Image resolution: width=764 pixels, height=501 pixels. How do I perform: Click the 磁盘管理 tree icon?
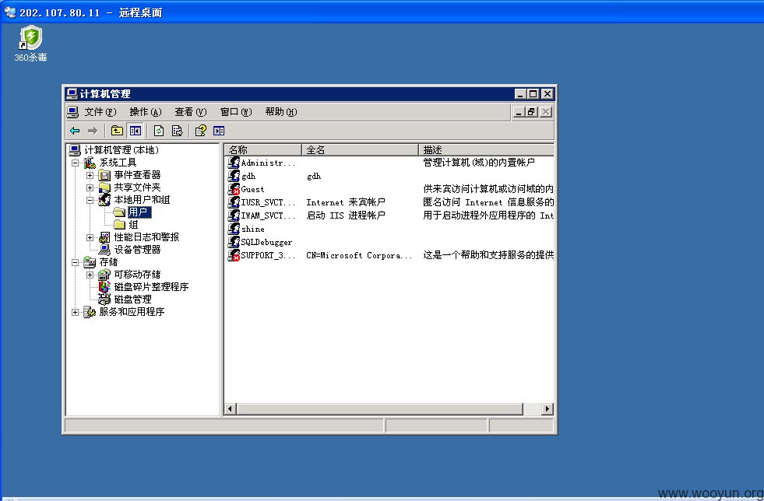click(x=104, y=299)
